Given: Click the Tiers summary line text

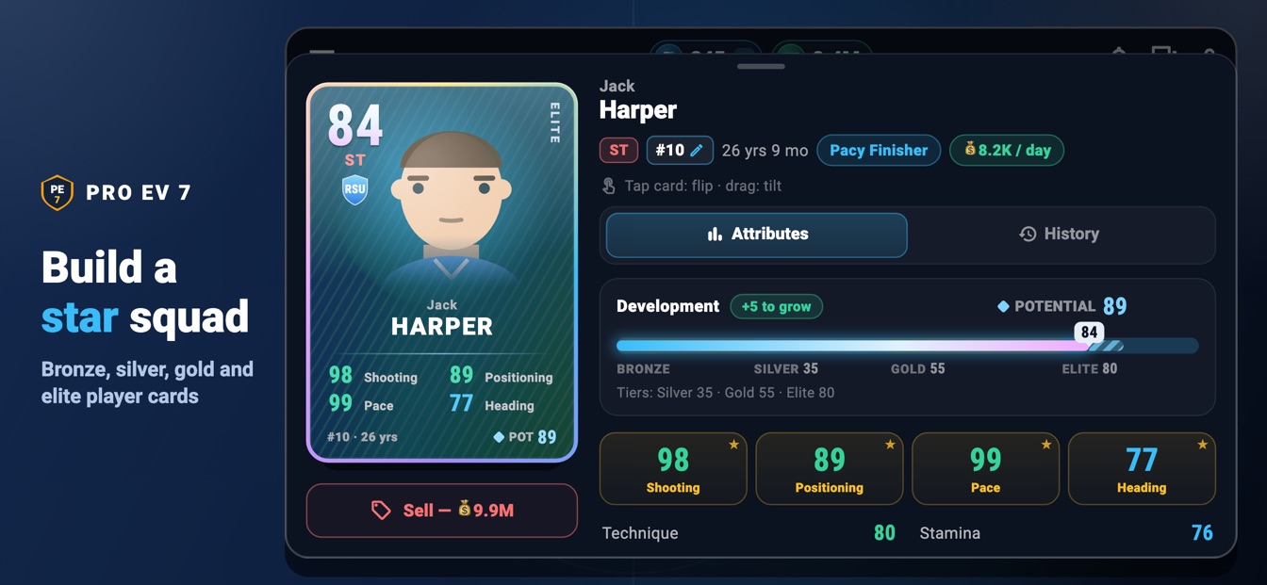Looking at the screenshot, I should 725,393.
